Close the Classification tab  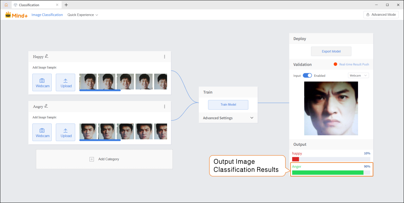(57, 5)
